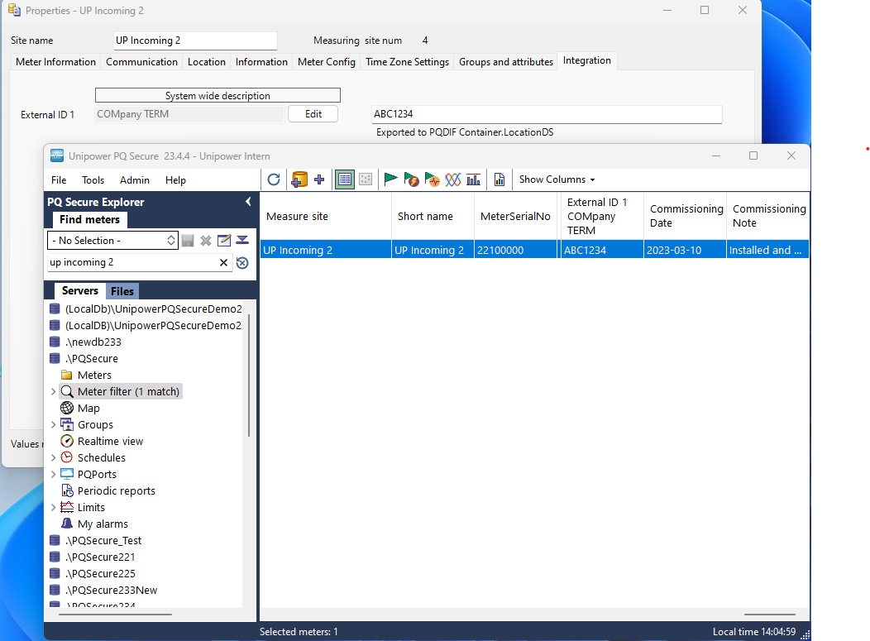Click the vertical scrollbar of server tree

coord(249,375)
